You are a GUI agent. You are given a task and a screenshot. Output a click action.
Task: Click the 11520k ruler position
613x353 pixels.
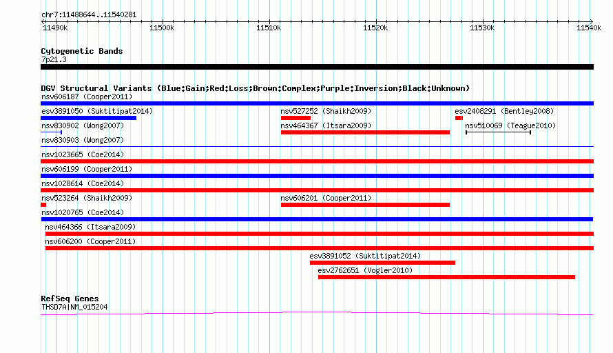(x=375, y=28)
